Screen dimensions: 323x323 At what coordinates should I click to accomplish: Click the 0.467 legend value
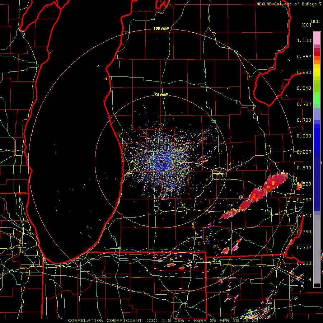(x=304, y=200)
